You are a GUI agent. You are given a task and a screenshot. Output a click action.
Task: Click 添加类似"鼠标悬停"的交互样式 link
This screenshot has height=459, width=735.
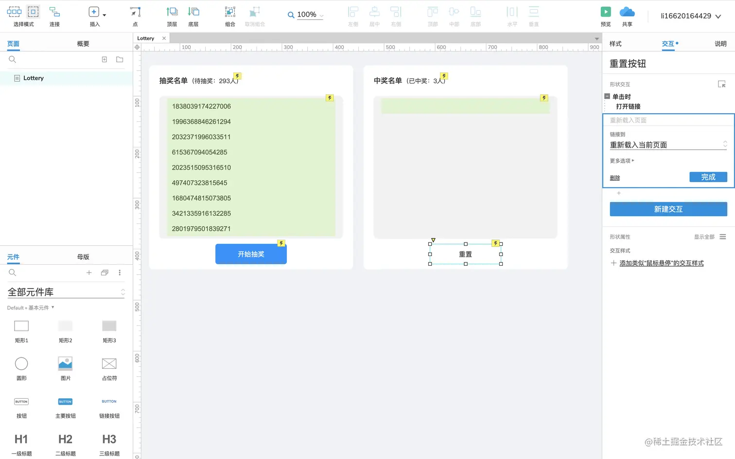[662, 263]
